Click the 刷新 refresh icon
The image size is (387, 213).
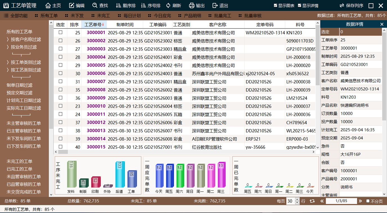(x=168, y=6)
